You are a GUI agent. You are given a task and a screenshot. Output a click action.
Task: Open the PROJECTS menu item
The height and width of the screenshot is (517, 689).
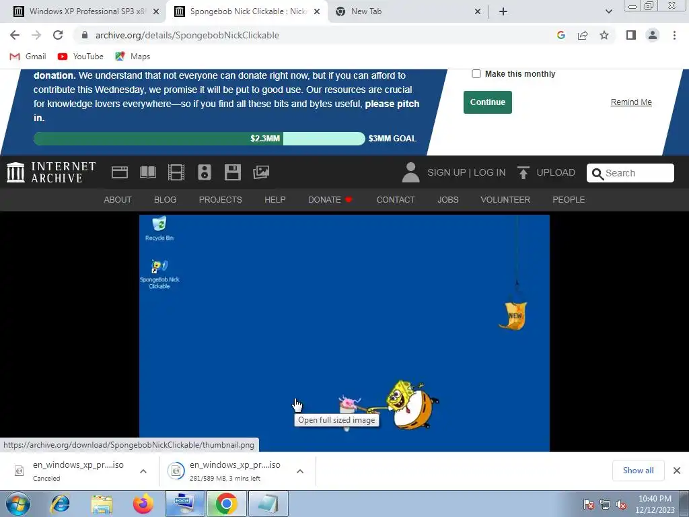[220, 199]
